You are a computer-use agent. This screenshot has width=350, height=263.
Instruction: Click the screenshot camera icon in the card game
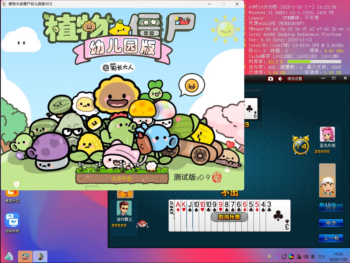(x=271, y=78)
